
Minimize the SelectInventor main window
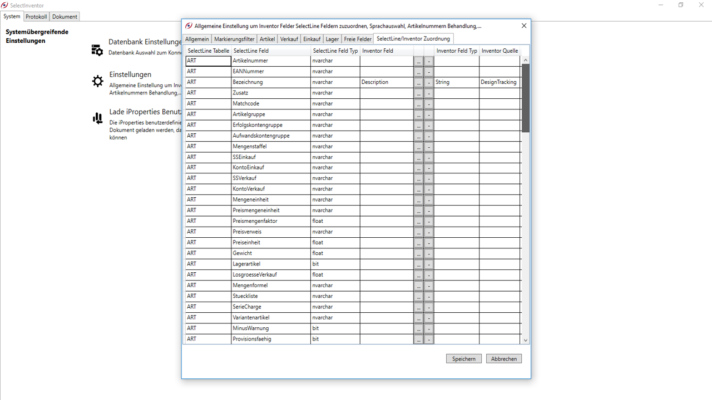[x=660, y=5]
